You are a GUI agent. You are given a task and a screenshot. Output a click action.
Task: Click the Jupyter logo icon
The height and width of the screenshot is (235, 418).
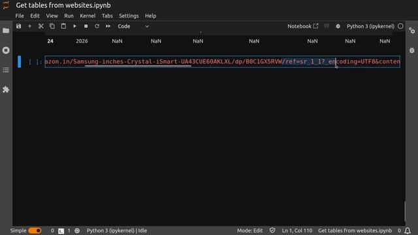click(6, 5)
